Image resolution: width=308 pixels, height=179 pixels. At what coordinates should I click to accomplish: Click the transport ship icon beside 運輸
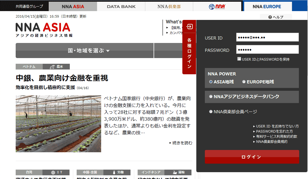(175, 172)
